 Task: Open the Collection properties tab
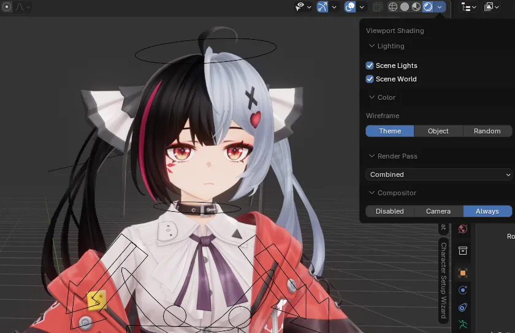coord(463,250)
